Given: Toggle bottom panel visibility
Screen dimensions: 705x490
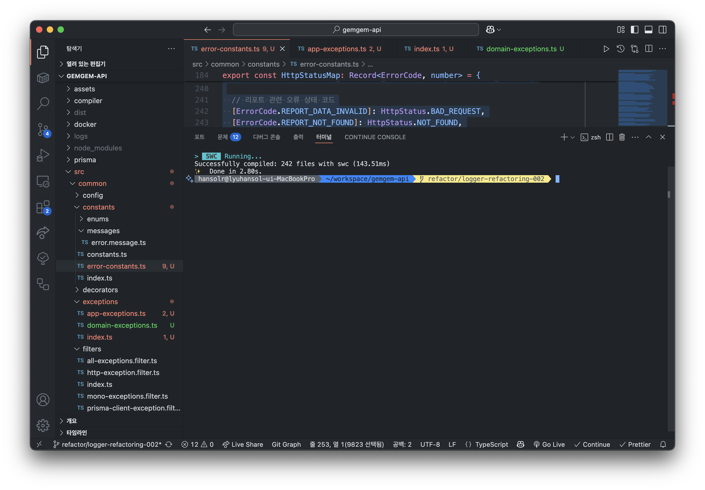Looking at the screenshot, I should [x=648, y=30].
